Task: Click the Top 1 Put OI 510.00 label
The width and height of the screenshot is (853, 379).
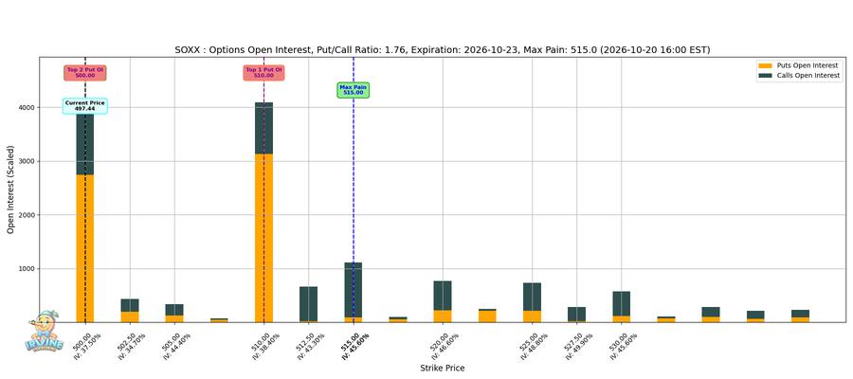Action: [x=263, y=73]
